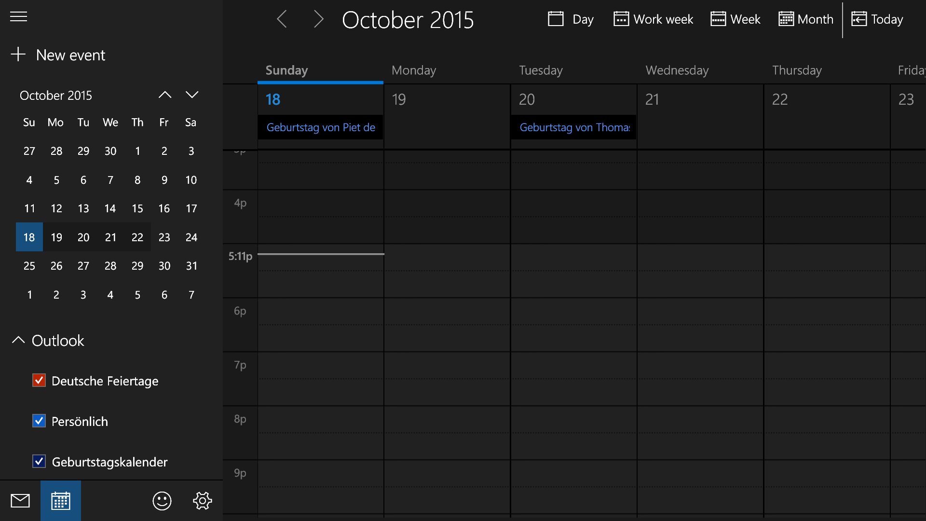The image size is (926, 521).
Task: Click the plus icon for New event
Action: [x=18, y=55]
